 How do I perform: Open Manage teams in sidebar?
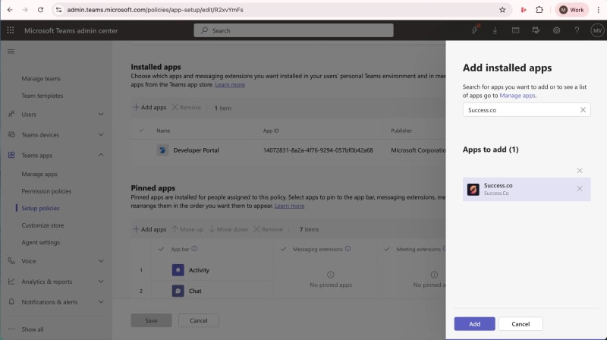[x=41, y=79]
